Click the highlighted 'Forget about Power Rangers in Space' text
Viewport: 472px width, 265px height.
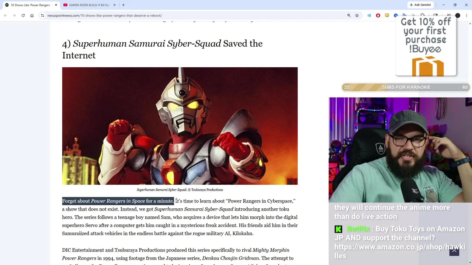coord(118,201)
